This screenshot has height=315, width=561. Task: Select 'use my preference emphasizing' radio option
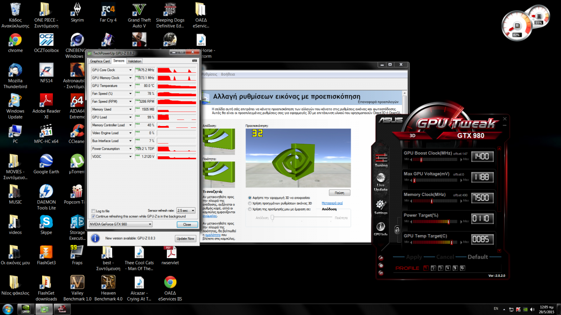pos(250,209)
